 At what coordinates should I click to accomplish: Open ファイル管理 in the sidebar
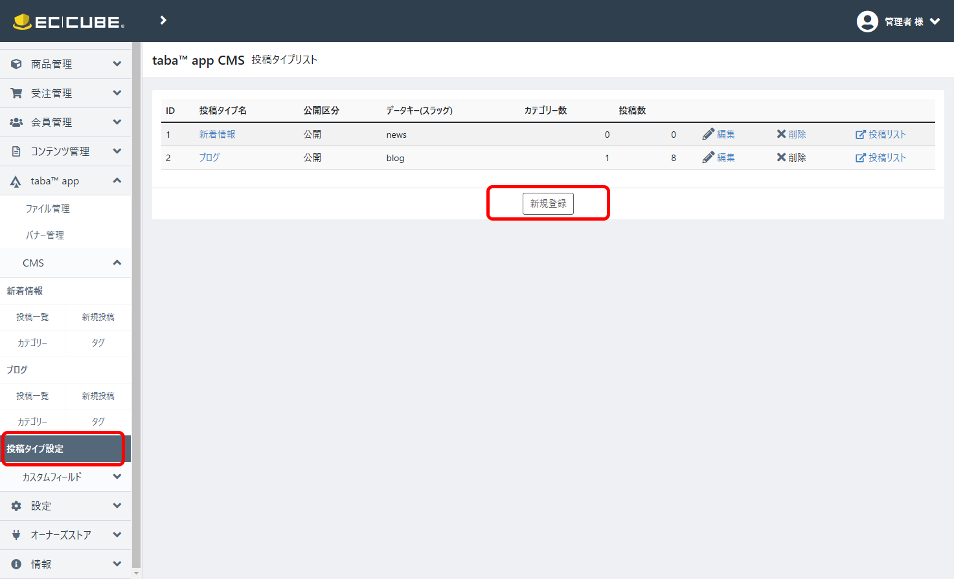47,208
